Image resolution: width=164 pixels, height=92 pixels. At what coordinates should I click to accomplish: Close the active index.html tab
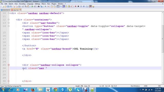point(20,10)
